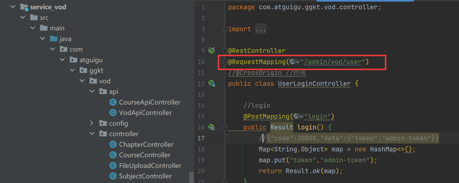Click the globe icon in the @RequestMapping annotation
Image resolution: width=459 pixels, height=183 pixels.
pos(292,62)
